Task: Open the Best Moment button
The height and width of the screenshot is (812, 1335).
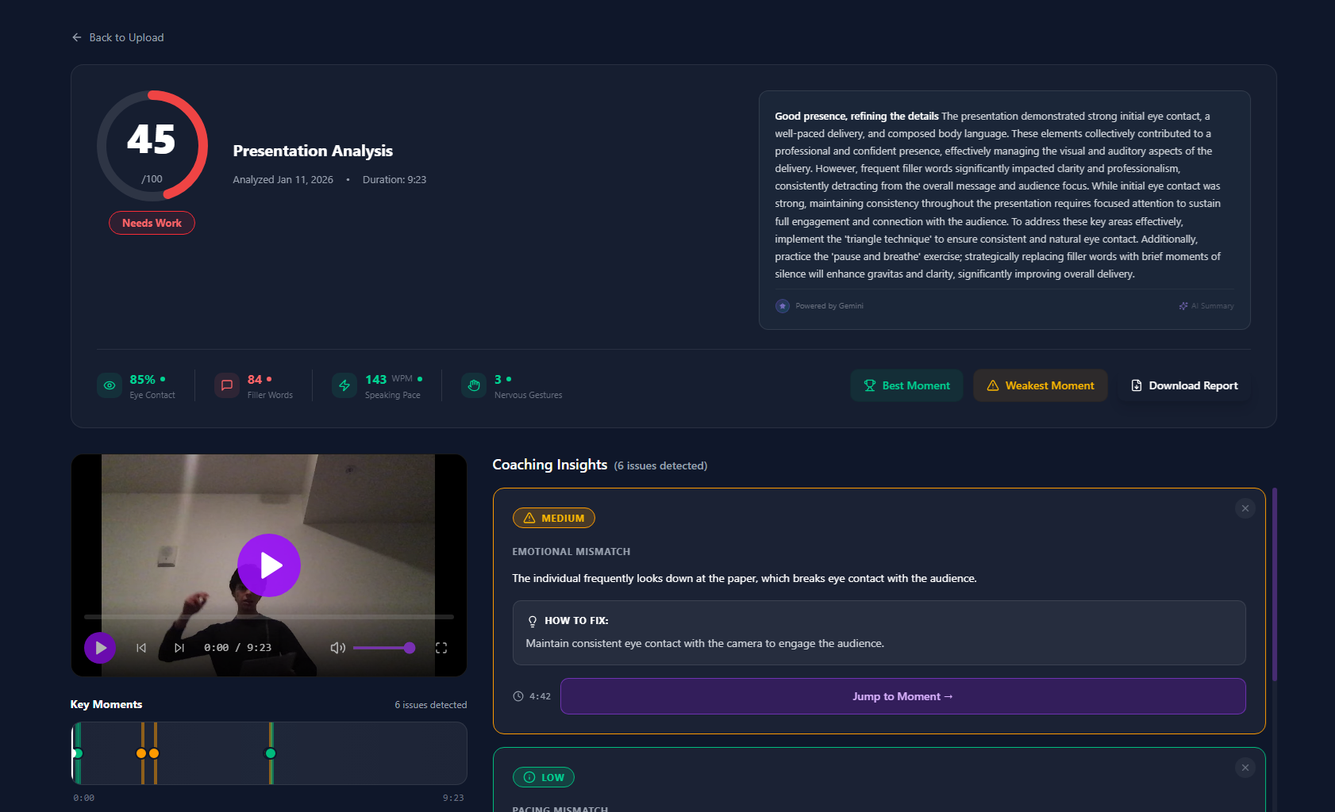Action: [x=906, y=385]
